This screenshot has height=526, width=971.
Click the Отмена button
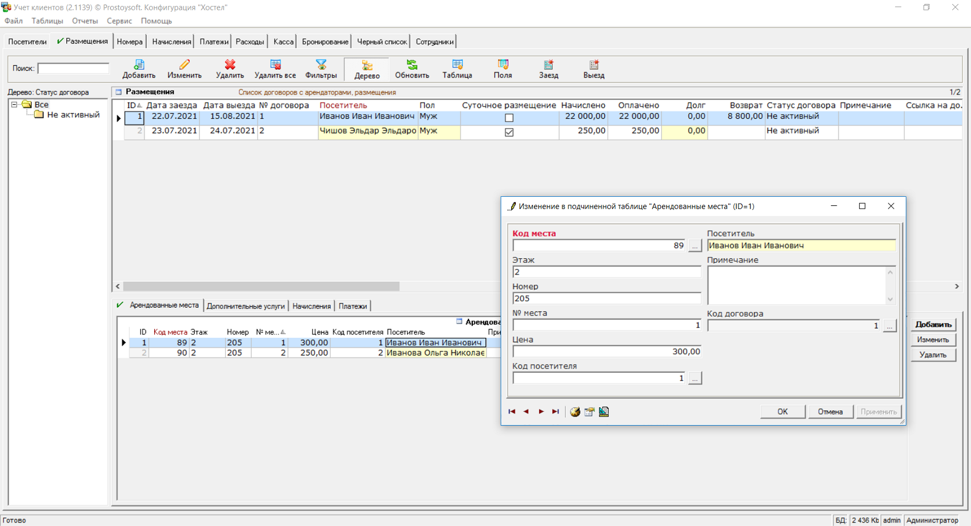(x=830, y=411)
